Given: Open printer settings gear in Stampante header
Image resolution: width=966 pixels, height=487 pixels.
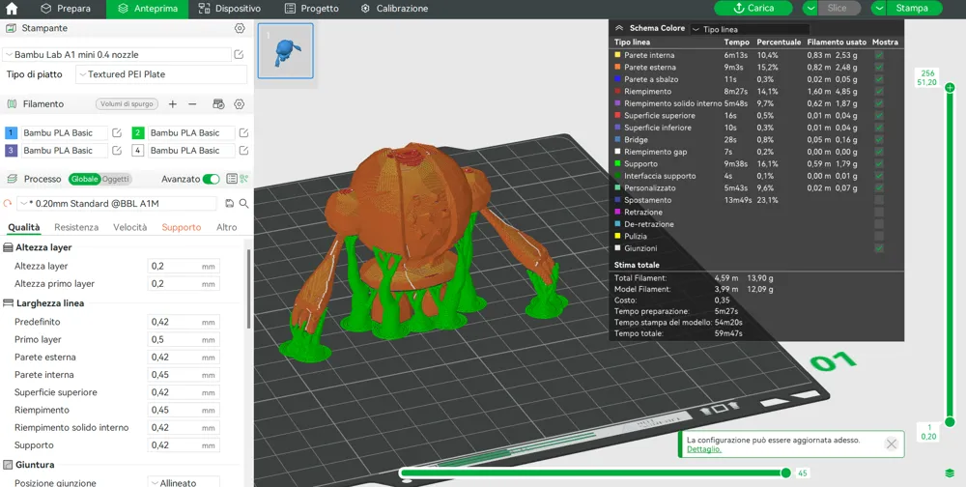Looking at the screenshot, I should pos(240,28).
